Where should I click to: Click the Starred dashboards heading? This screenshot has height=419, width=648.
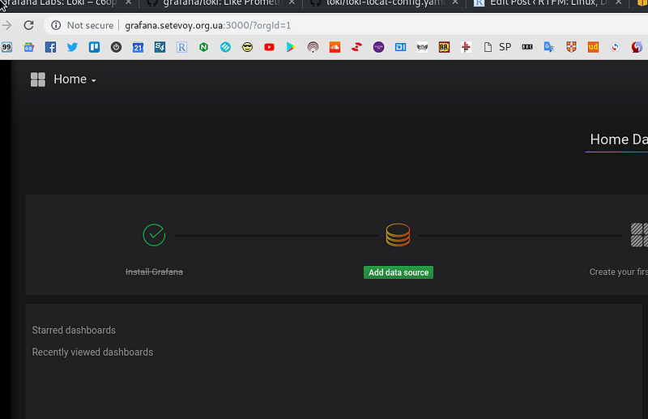74,330
